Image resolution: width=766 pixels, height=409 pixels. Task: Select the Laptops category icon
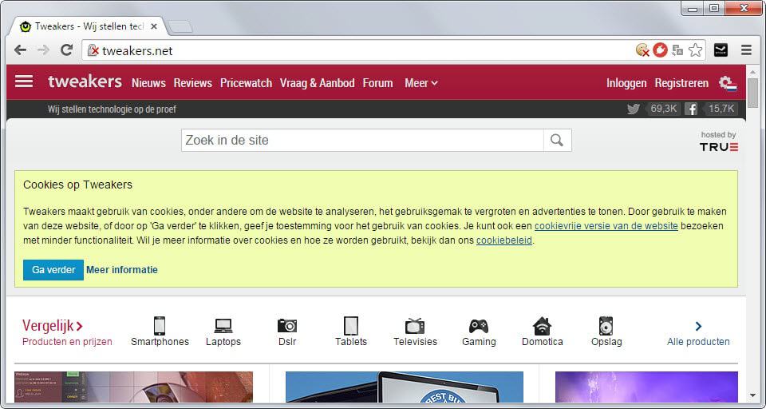pyautogui.click(x=223, y=326)
